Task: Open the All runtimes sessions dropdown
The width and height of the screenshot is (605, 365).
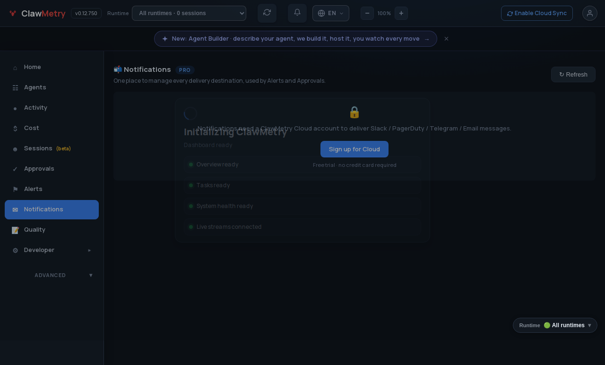Action: [x=189, y=13]
